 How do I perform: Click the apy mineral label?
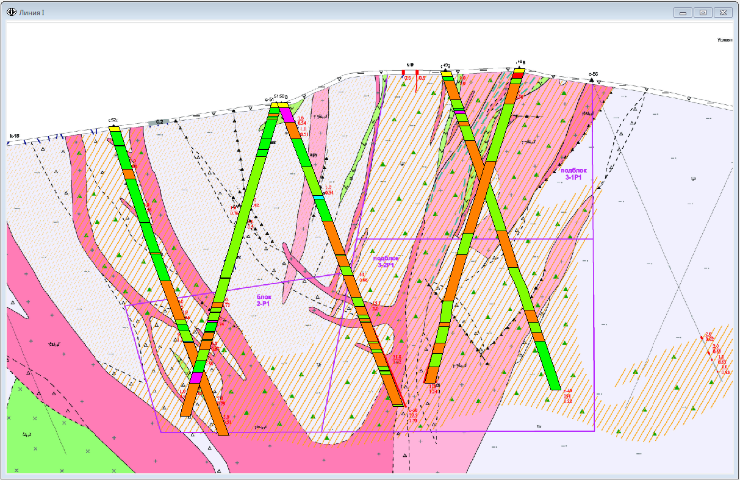click(x=315, y=155)
